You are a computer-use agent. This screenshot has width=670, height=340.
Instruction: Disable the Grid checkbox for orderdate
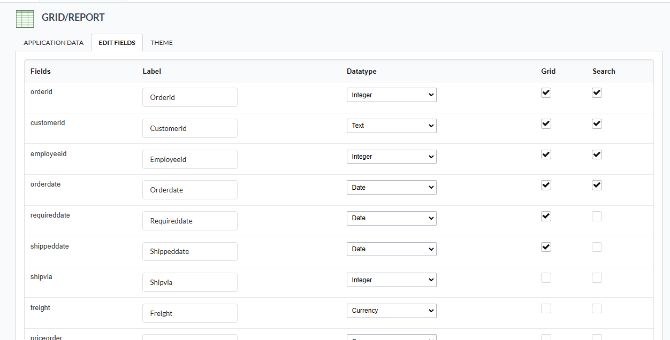point(546,185)
